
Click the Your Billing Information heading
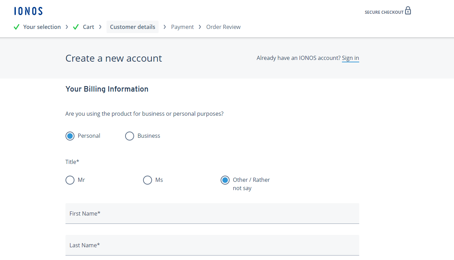pos(107,89)
